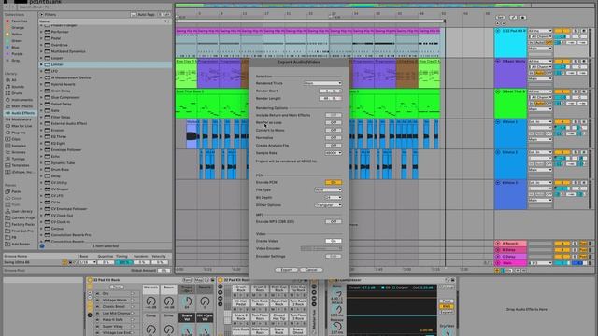Open Encoder Settings Edit button
The image size is (598, 336).
coord(334,257)
